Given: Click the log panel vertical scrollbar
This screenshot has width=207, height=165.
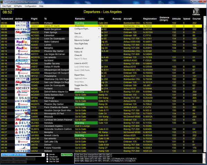Looking at the screenshot, I should point(204,158).
